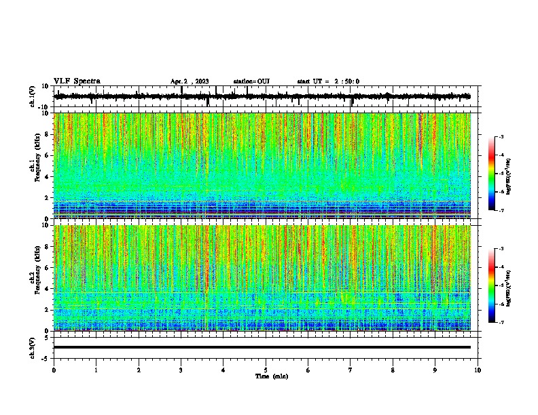Click inside the ch.2 spectrogram panel
This screenshot has width=538, height=415.
pyautogui.click(x=262, y=278)
